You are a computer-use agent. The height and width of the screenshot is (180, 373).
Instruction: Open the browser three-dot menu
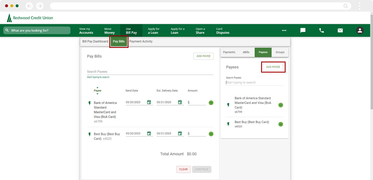point(360,6)
